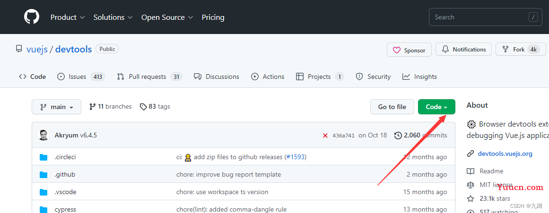Click the repository book icon beside vuejs
Image resolution: width=549 pixels, height=213 pixels.
click(x=19, y=49)
